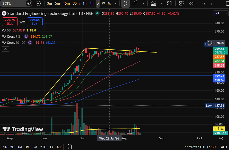Select the 3M date range

click(x=27, y=147)
